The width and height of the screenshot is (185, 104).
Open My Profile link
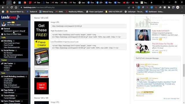click(11, 25)
